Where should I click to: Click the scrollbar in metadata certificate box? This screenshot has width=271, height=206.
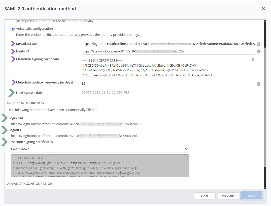[253, 60]
